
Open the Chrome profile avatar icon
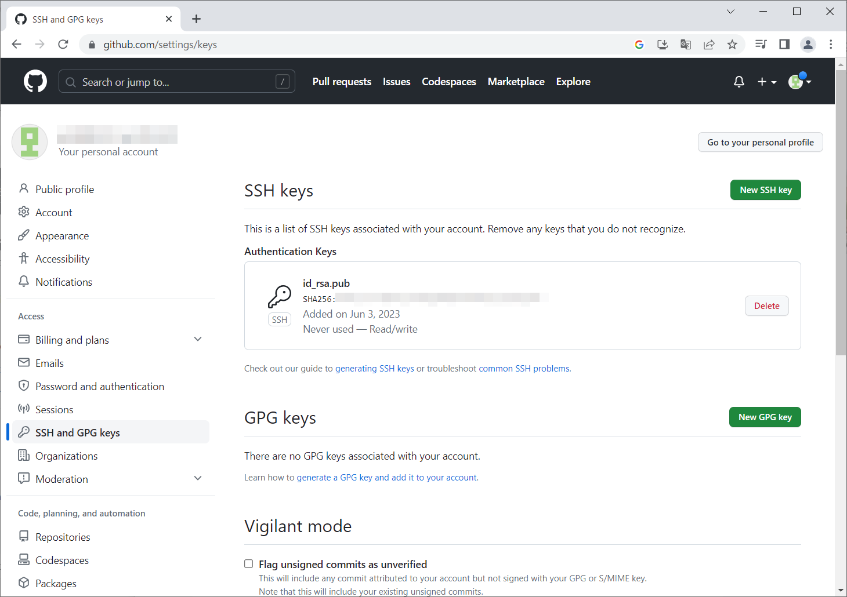point(808,45)
